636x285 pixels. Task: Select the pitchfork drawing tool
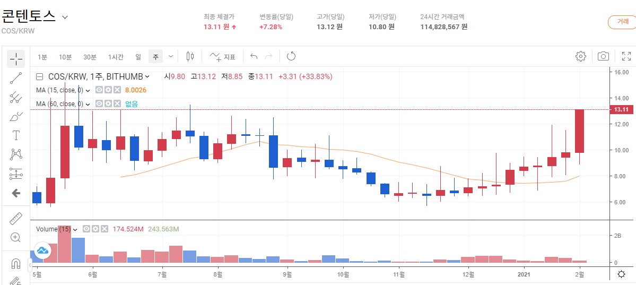click(16, 97)
